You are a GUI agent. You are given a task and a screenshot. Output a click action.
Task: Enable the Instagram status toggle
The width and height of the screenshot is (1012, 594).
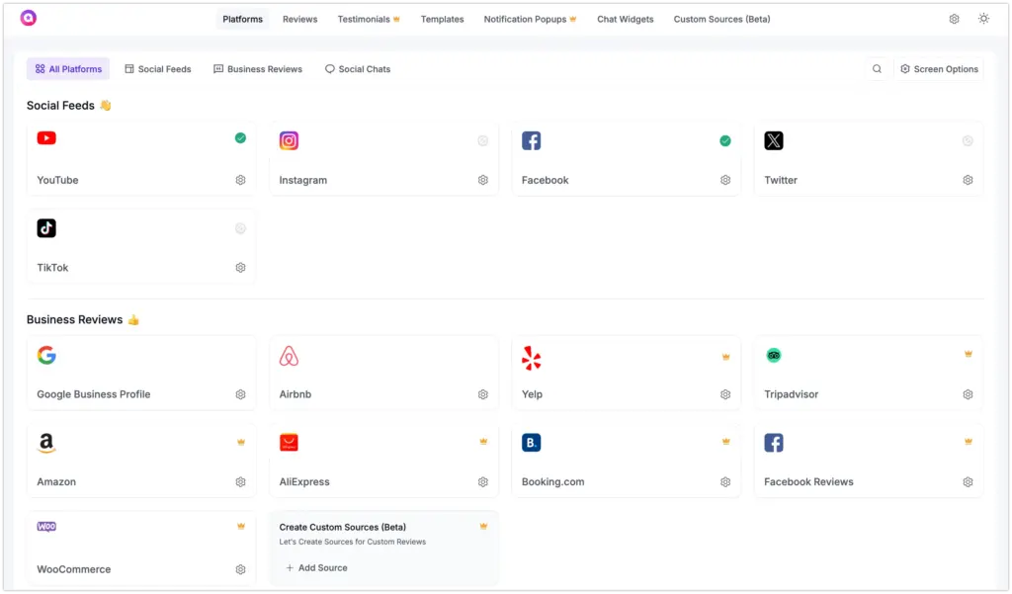click(x=482, y=140)
